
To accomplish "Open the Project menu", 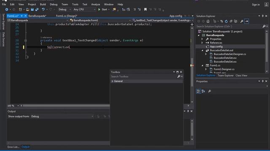I will [32, 5].
